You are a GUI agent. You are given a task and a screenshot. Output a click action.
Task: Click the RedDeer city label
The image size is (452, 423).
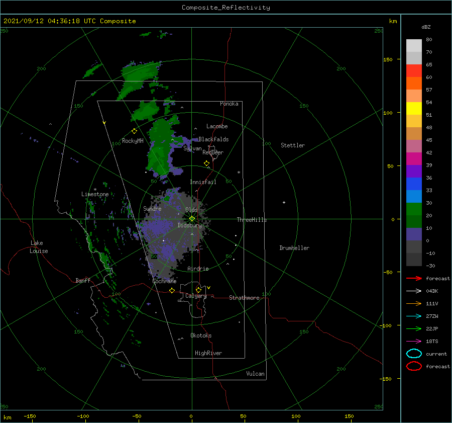point(213,152)
